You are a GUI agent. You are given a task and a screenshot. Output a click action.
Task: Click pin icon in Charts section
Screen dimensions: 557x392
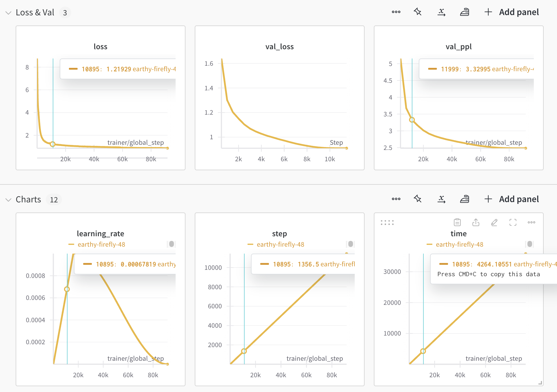418,199
